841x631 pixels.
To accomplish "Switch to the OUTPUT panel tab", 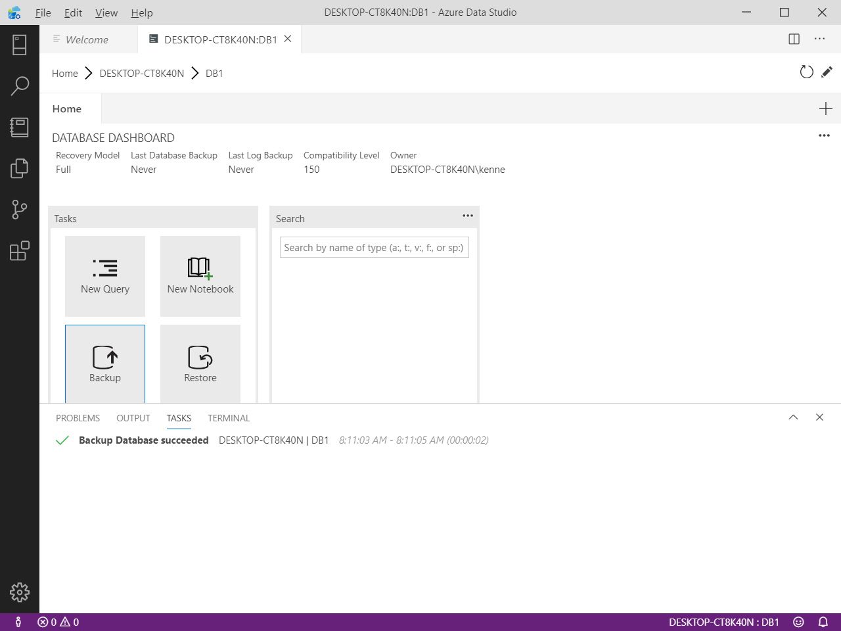I will 133,418.
